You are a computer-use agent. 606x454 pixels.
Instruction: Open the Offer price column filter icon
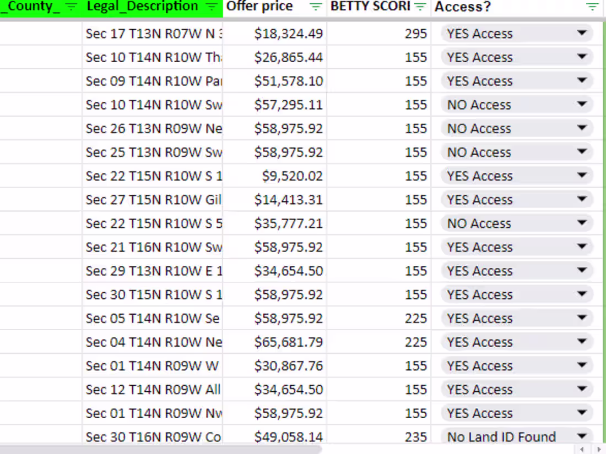tap(316, 7)
